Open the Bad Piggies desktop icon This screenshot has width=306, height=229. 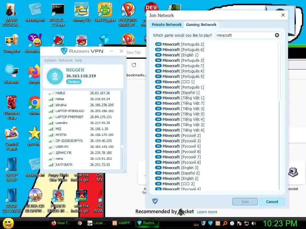[x=105, y=13]
